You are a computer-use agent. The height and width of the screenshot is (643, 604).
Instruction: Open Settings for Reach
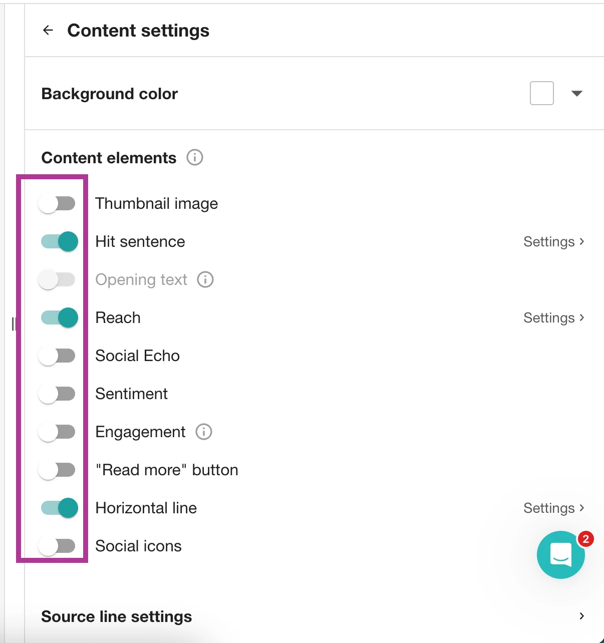point(553,317)
